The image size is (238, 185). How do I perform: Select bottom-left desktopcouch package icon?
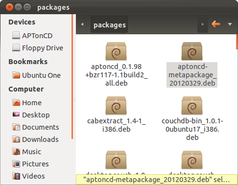[x=116, y=160]
